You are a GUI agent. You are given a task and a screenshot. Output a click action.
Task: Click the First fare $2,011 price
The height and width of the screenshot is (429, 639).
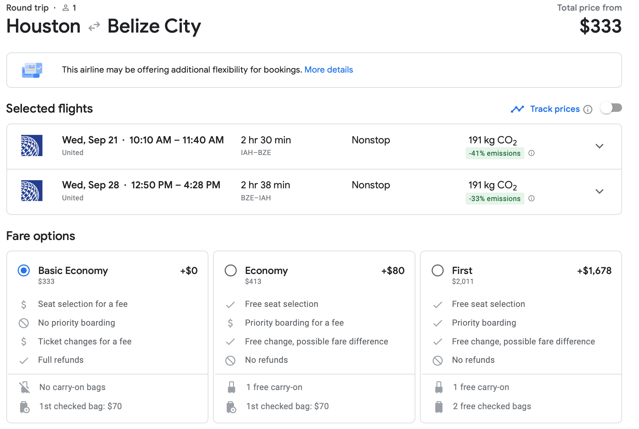pos(462,281)
